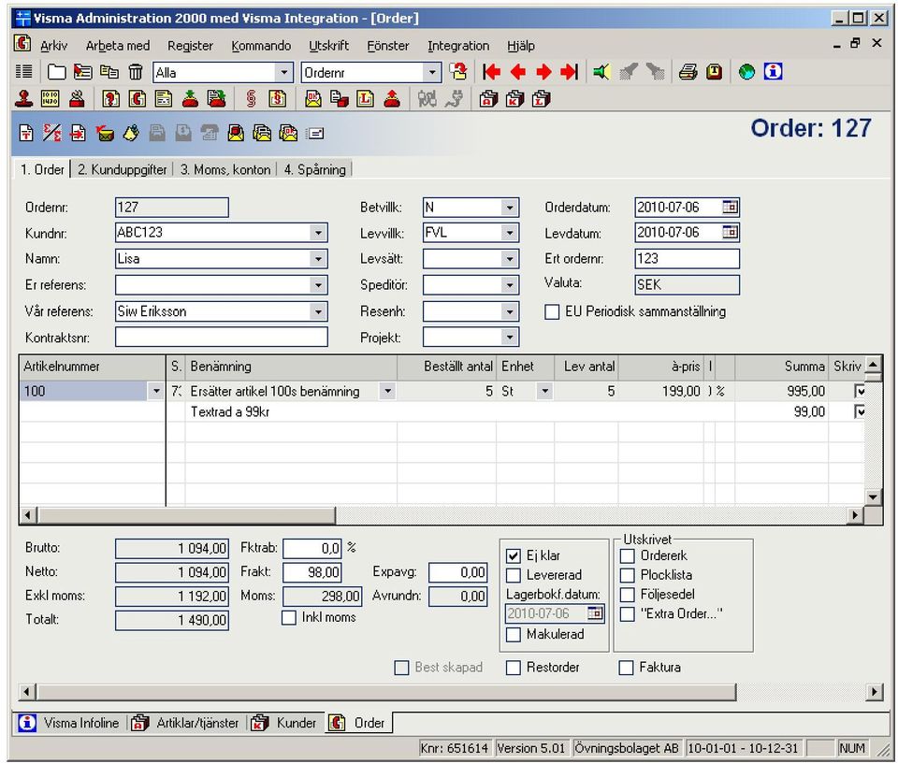Click the order grid's horizontal scrollbar thumb
The height and width of the screenshot is (763, 898).
click(187, 515)
